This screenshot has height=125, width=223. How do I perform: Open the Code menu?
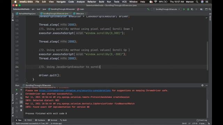[x=71, y=2]
